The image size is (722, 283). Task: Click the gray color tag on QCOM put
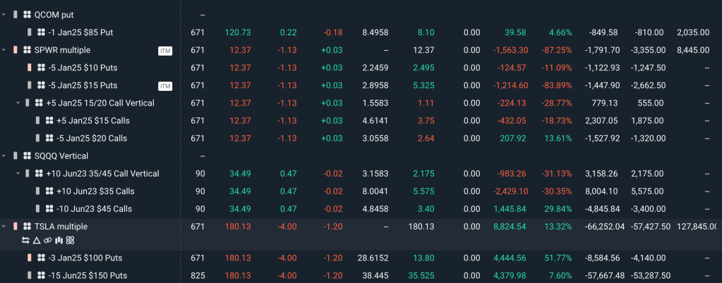16,15
